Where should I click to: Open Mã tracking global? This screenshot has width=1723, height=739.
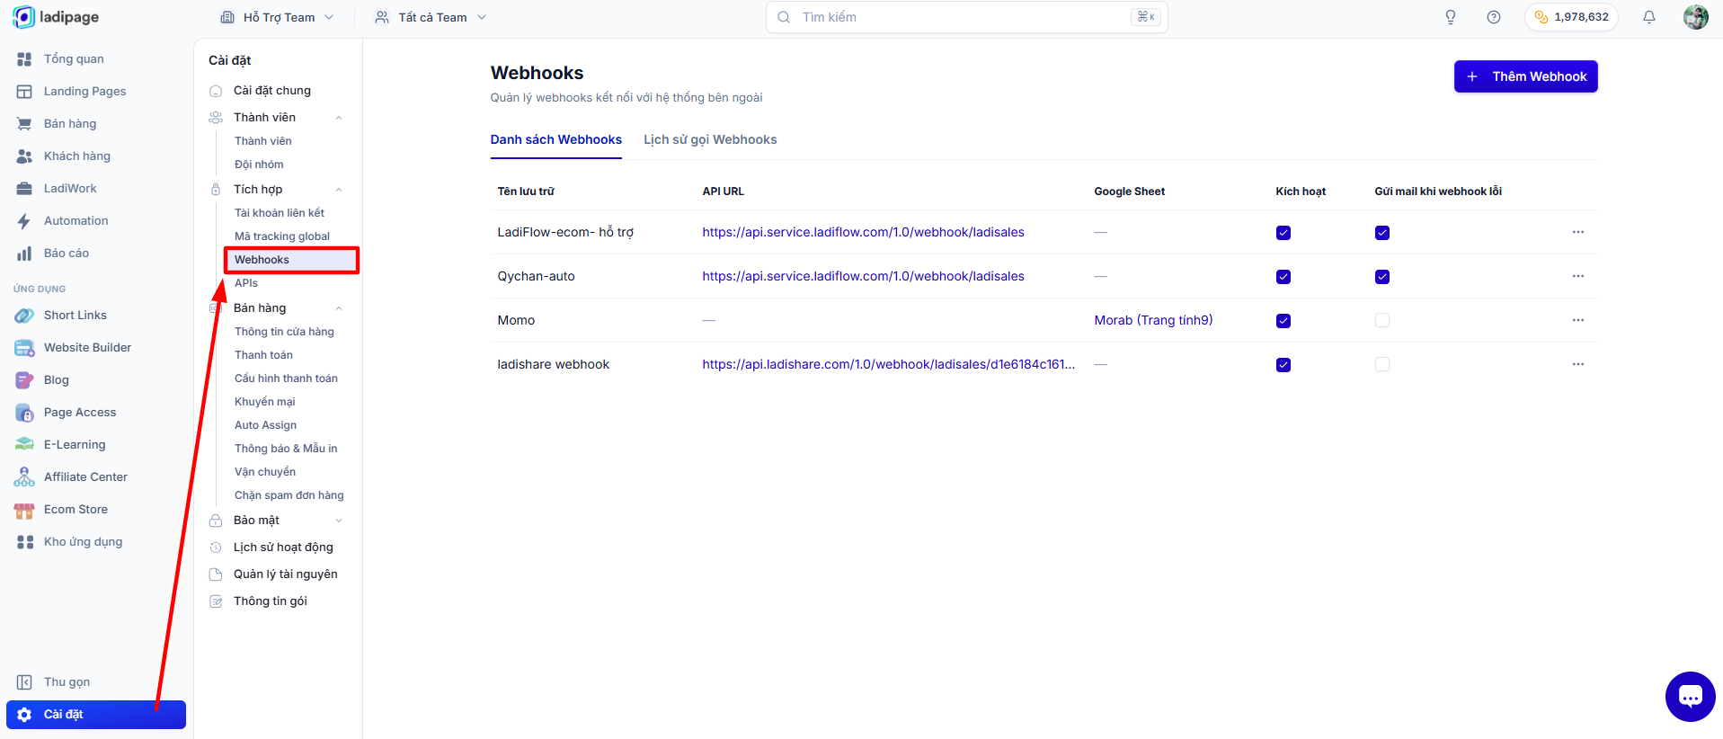click(282, 236)
